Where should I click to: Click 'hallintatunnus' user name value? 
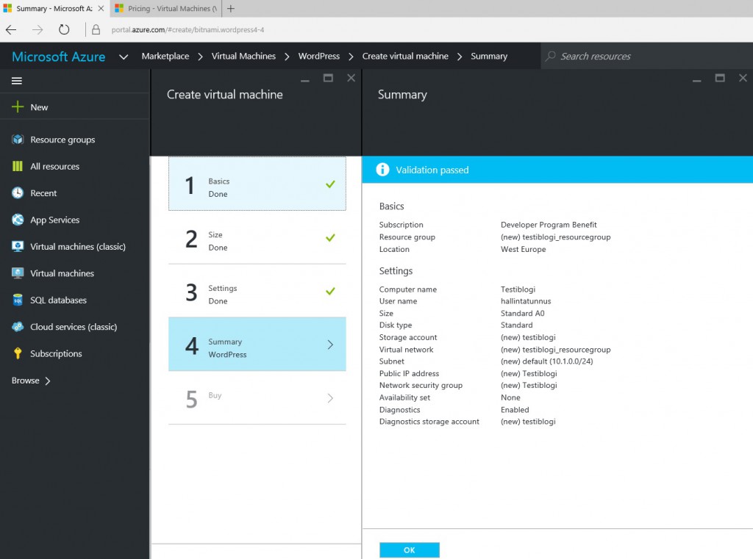(x=526, y=301)
